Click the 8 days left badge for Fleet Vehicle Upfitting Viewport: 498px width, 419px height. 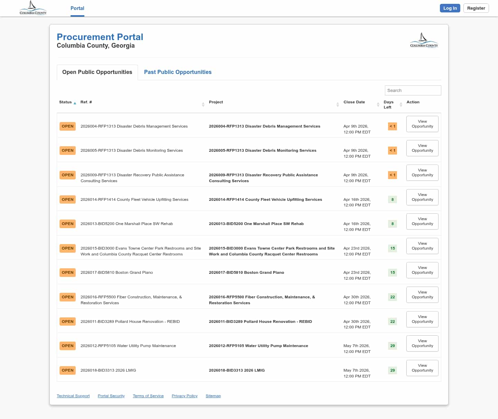coord(393,199)
